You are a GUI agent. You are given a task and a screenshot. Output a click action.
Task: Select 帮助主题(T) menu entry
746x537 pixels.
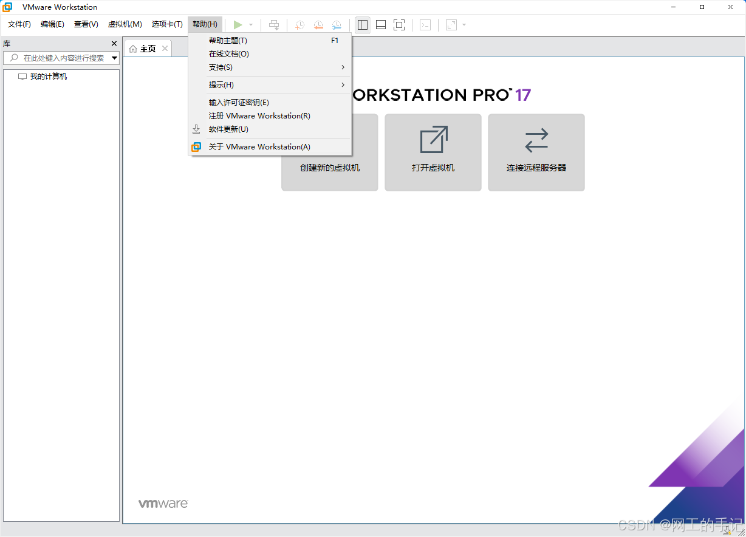(270, 41)
